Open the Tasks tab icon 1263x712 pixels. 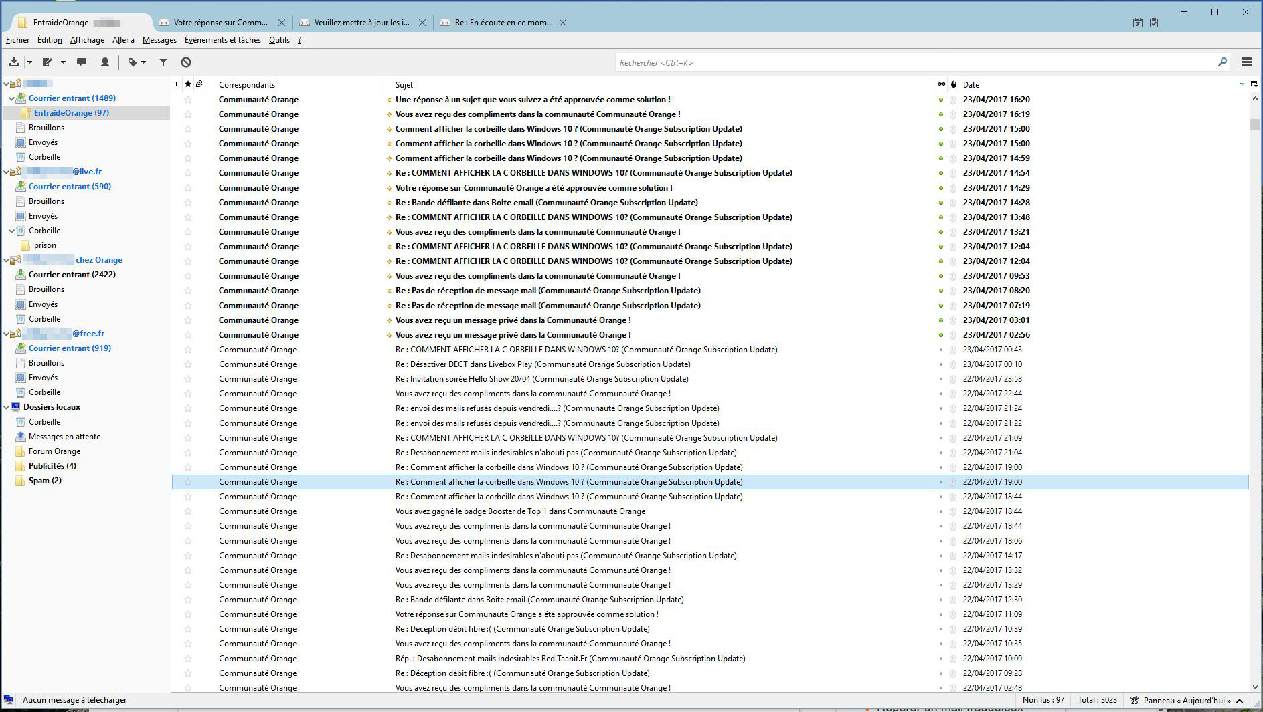point(1154,23)
